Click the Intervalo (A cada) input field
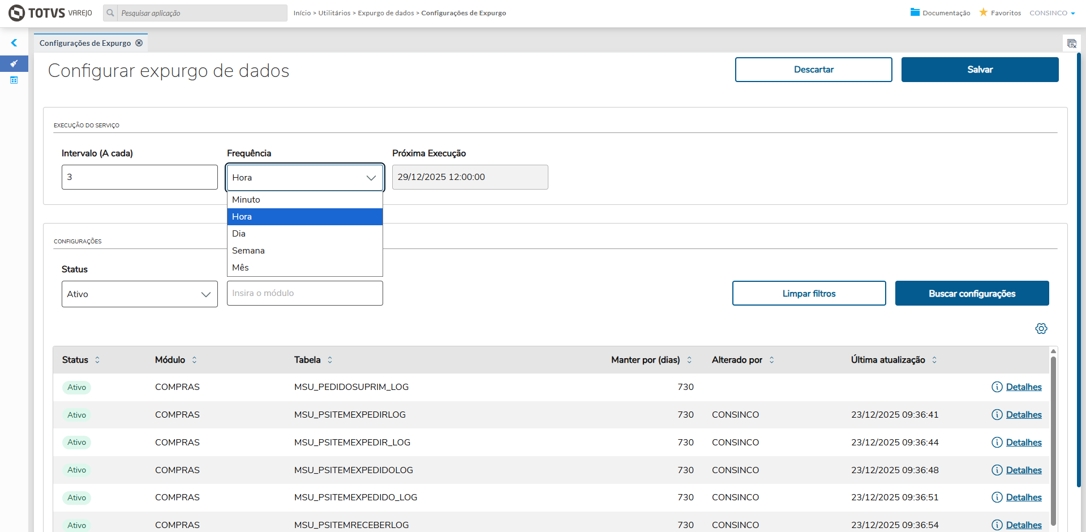The width and height of the screenshot is (1086, 532). pos(140,177)
